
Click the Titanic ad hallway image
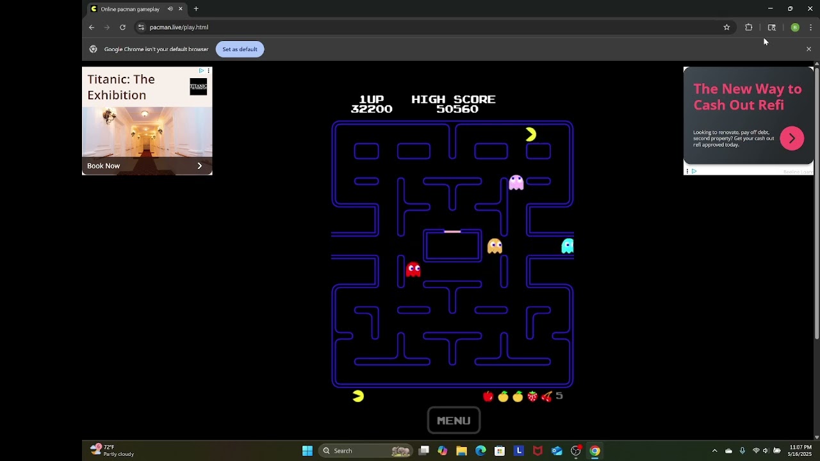147,132
